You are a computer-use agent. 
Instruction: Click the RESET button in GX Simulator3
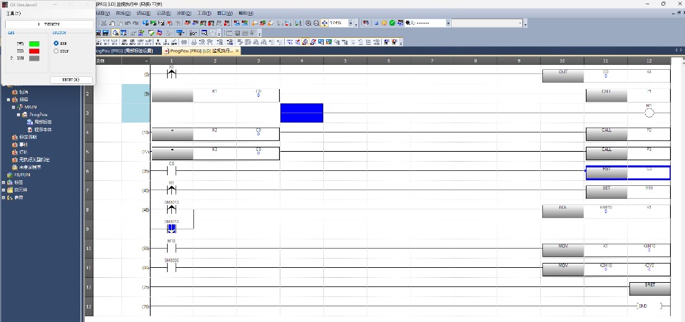pos(71,80)
